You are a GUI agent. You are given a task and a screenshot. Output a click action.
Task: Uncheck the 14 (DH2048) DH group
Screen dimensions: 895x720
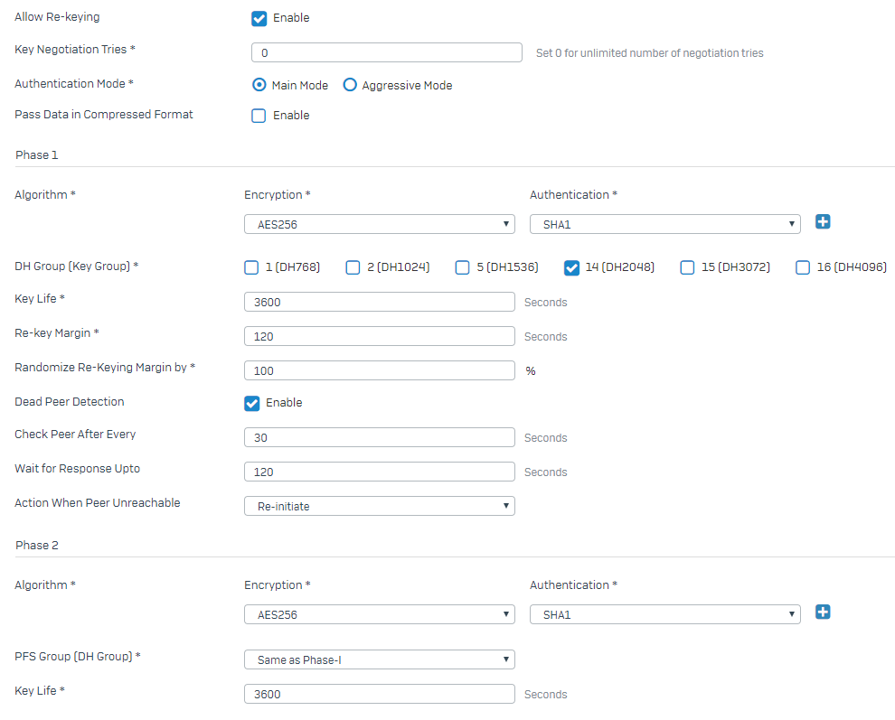click(x=571, y=267)
